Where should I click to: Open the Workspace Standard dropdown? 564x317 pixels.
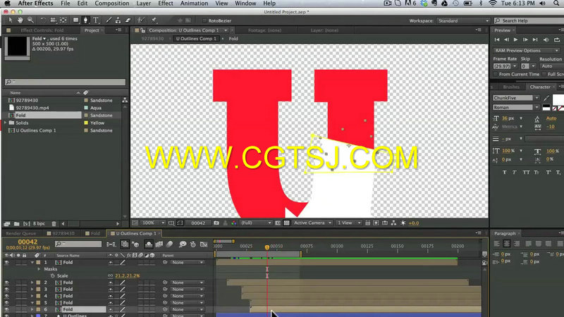(x=463, y=20)
